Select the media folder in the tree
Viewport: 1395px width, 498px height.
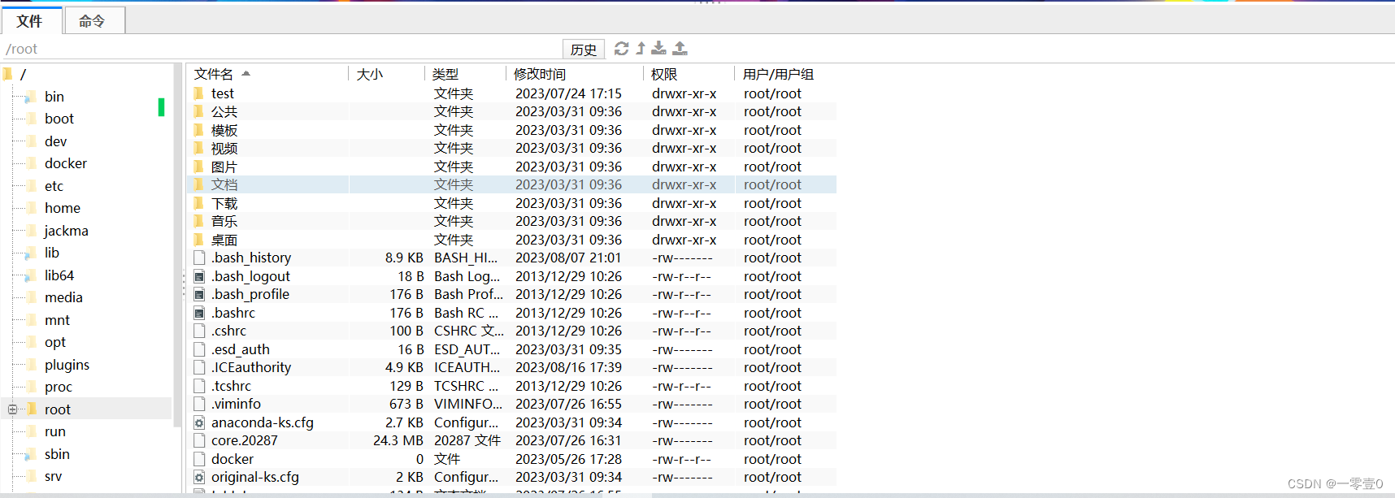(64, 297)
